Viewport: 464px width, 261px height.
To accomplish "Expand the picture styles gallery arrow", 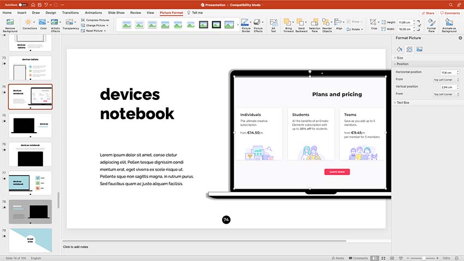I will (x=238, y=25).
